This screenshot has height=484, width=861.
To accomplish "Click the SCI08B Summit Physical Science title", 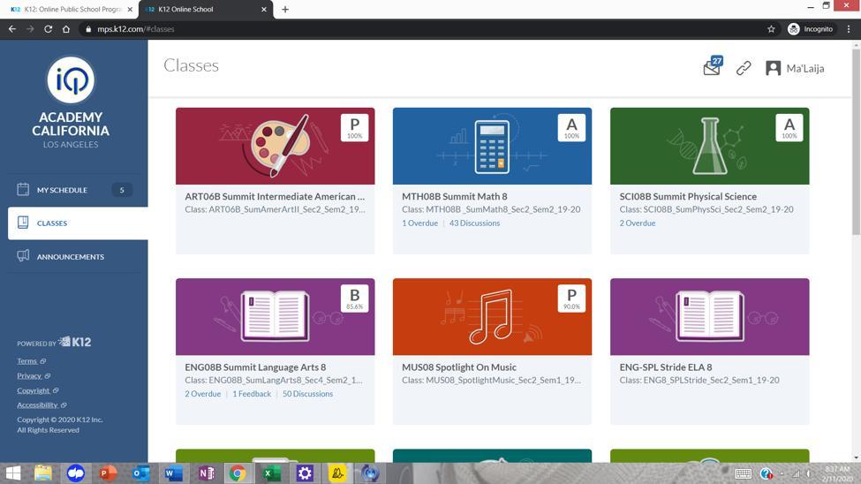I will pyautogui.click(x=688, y=196).
